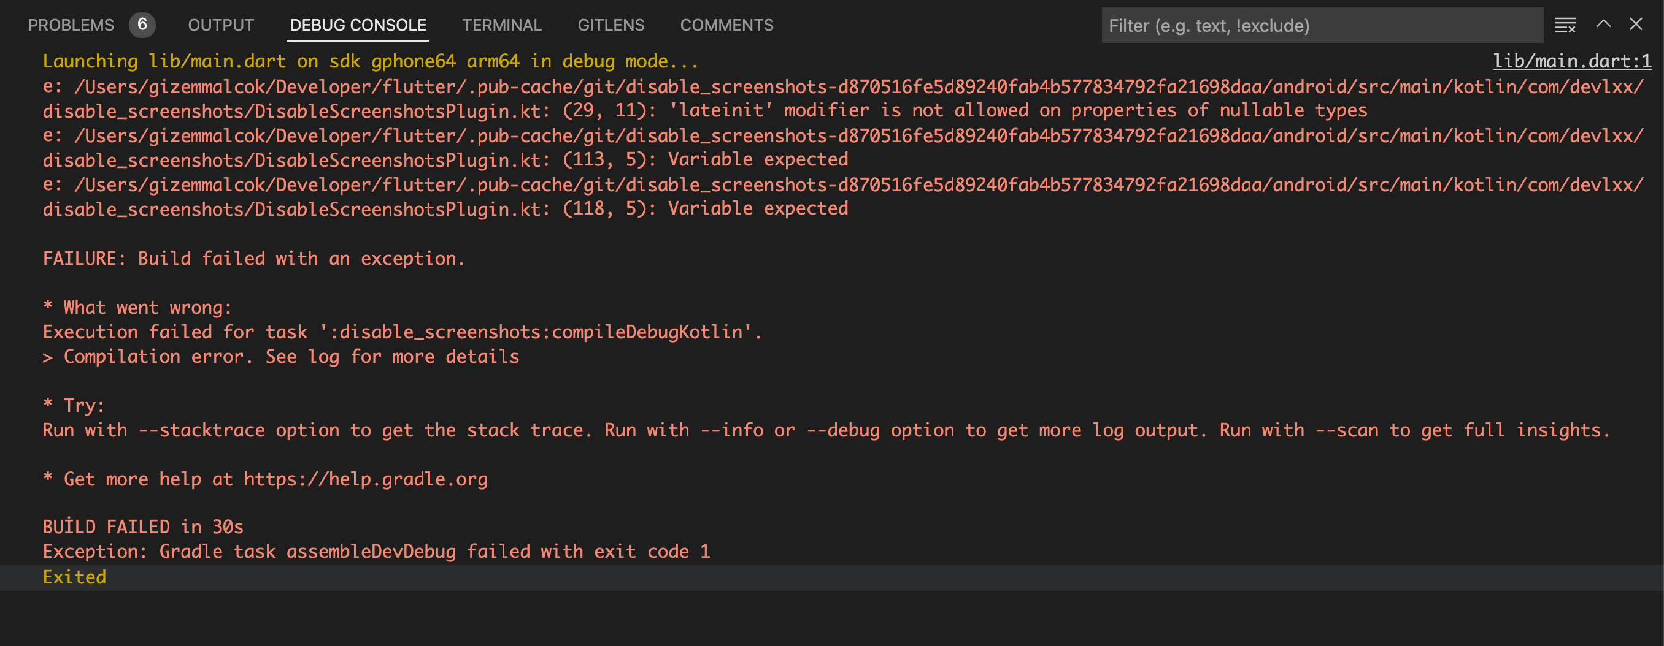Open the Problems tab
This screenshot has height=646, width=1664.
tap(71, 25)
